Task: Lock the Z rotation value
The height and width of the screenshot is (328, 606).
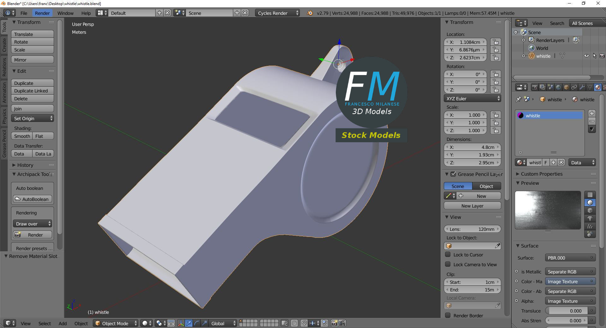Action: pyautogui.click(x=496, y=90)
